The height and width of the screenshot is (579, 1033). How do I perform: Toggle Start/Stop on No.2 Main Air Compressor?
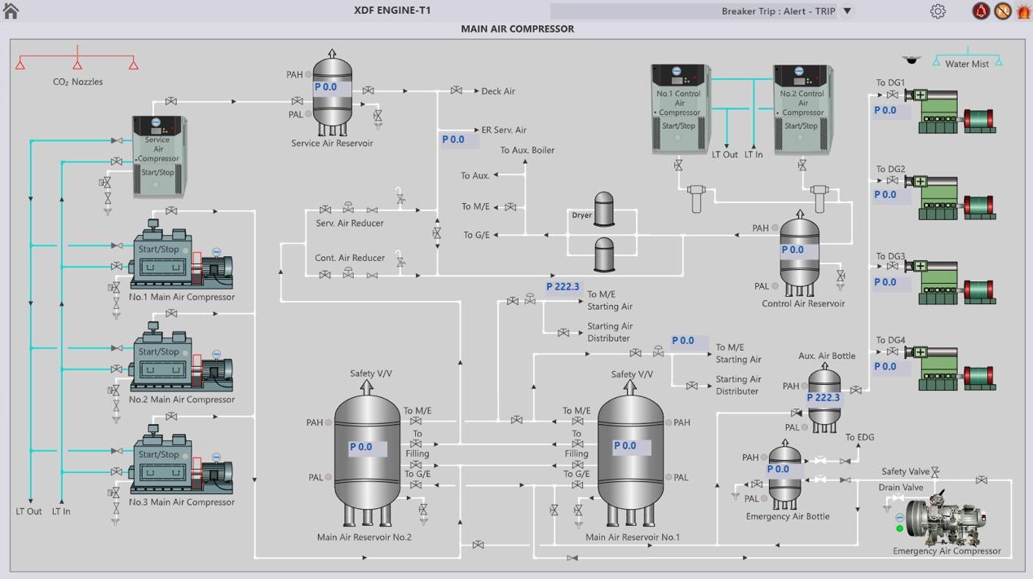(x=158, y=352)
